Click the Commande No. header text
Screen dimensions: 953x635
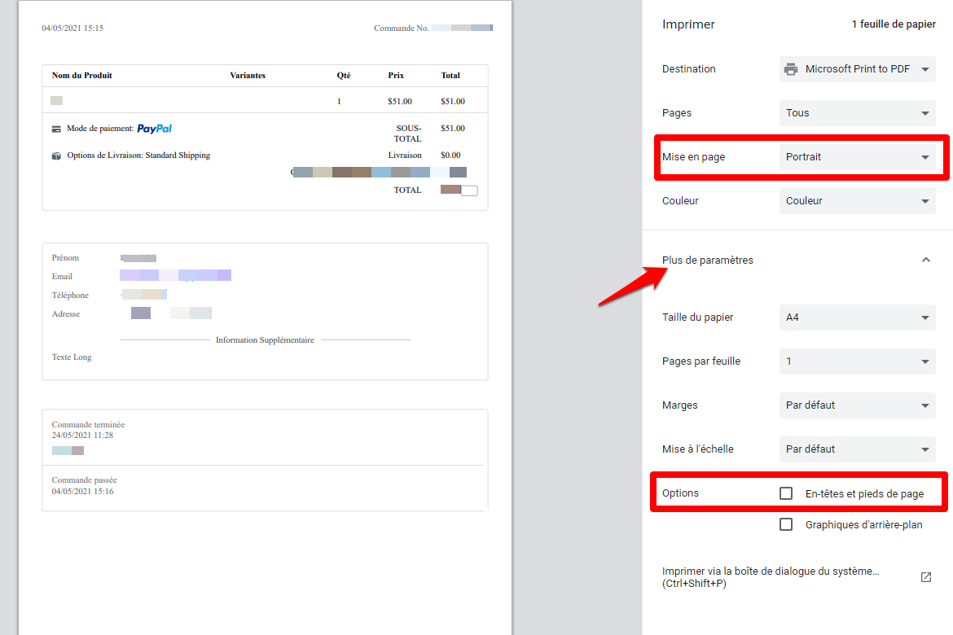click(x=401, y=28)
